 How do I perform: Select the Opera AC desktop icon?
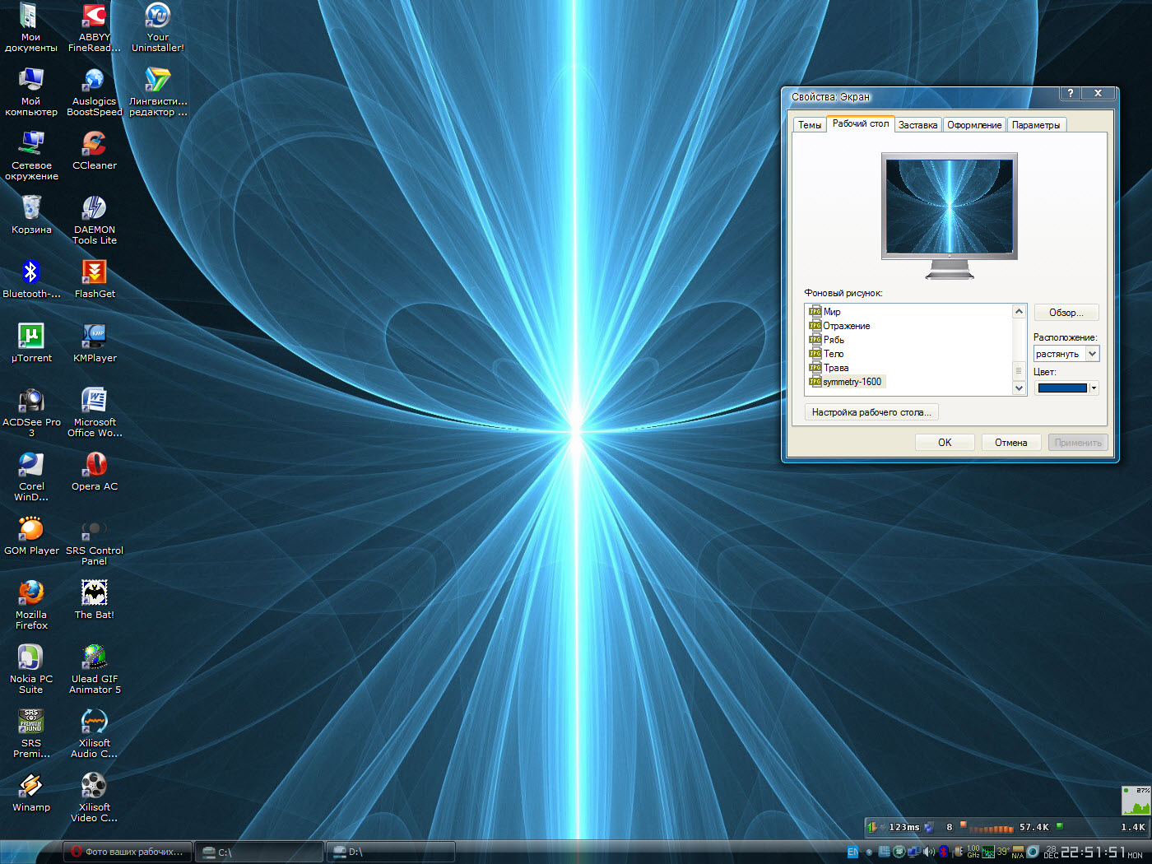point(95,472)
